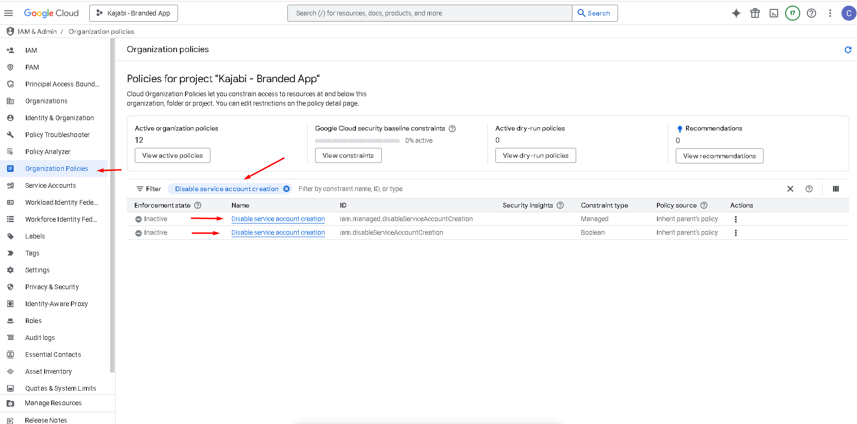Screen dimensions: 857x424
Task: Click the blue Search button
Action: tap(594, 13)
